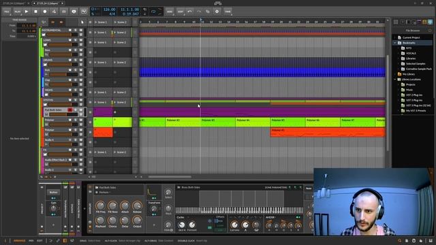Click the redo arrow icon
Screen dimensions: 436x245
pyautogui.click(x=199, y=12)
